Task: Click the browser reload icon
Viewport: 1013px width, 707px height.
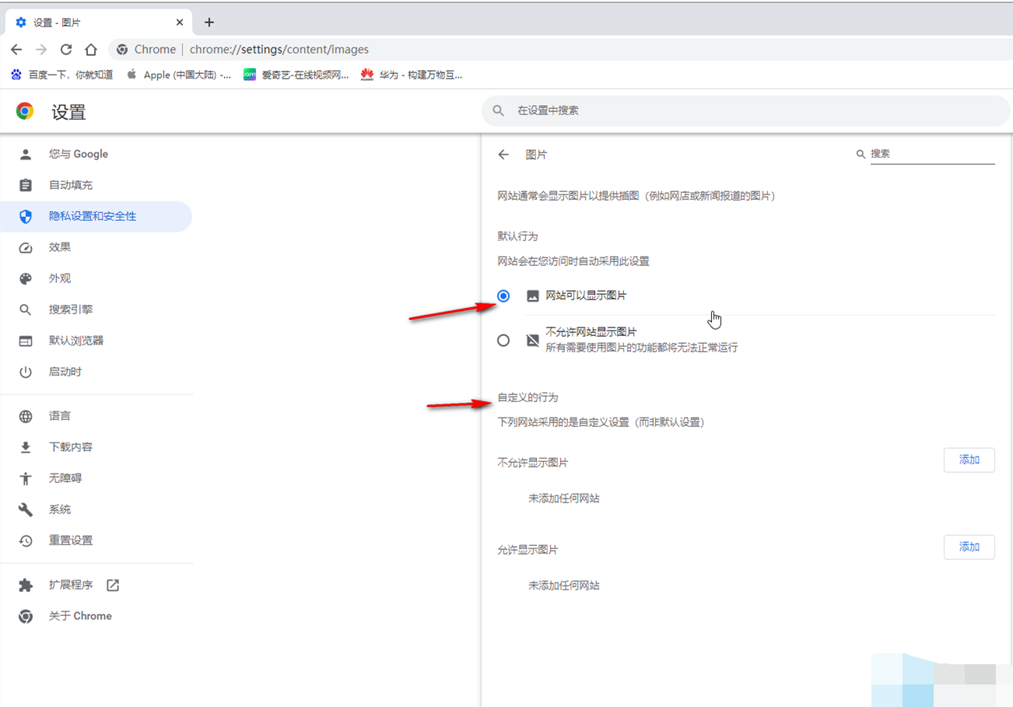Action: pyautogui.click(x=66, y=50)
